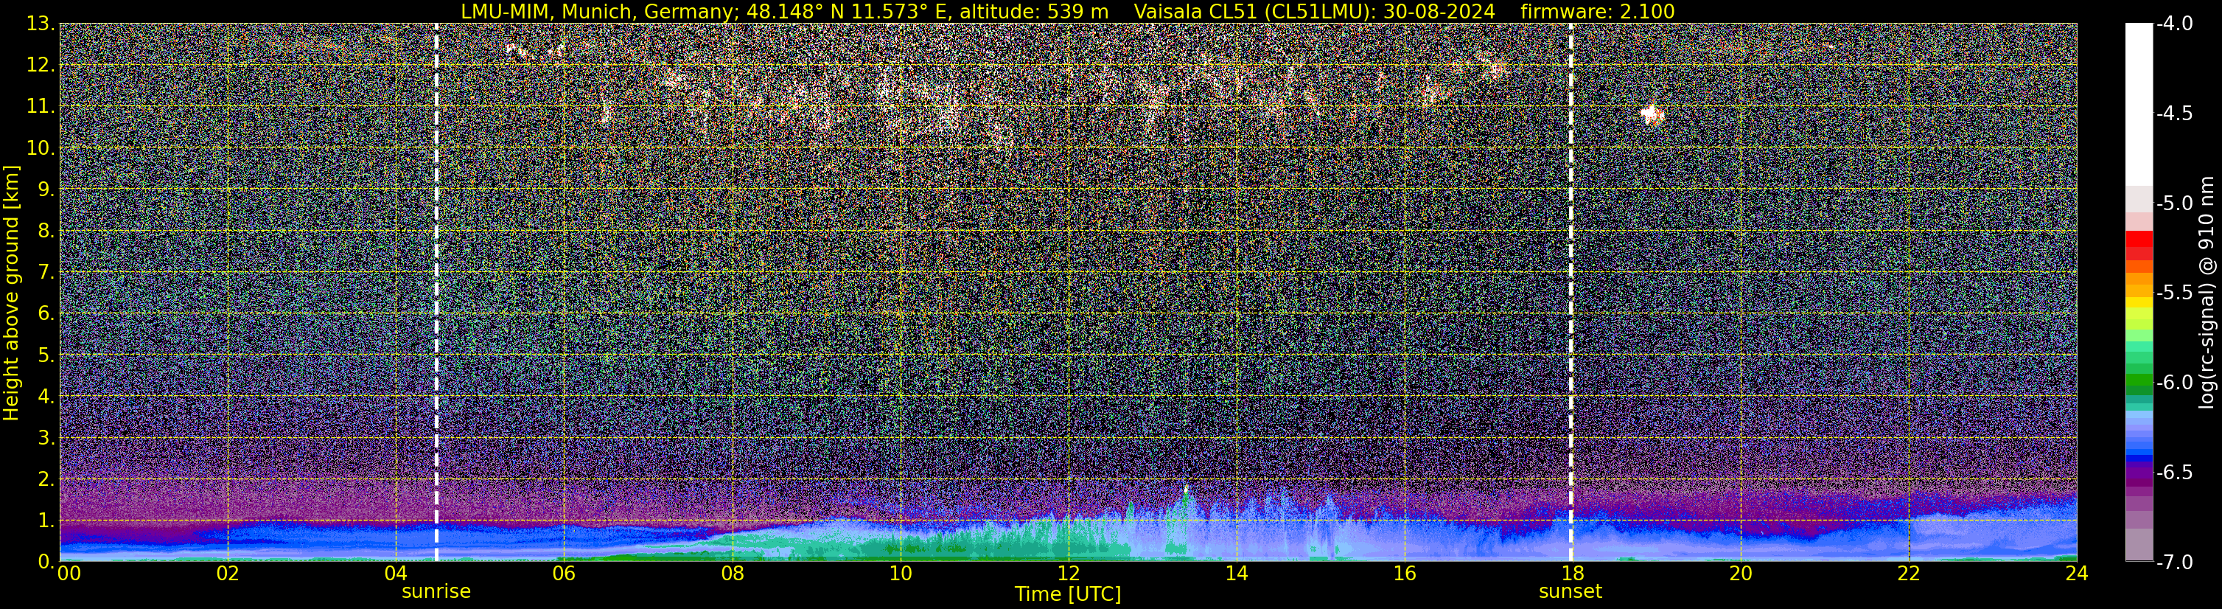Click the y-axis tick label '6.'
The image size is (2222, 609).
pos(46,314)
